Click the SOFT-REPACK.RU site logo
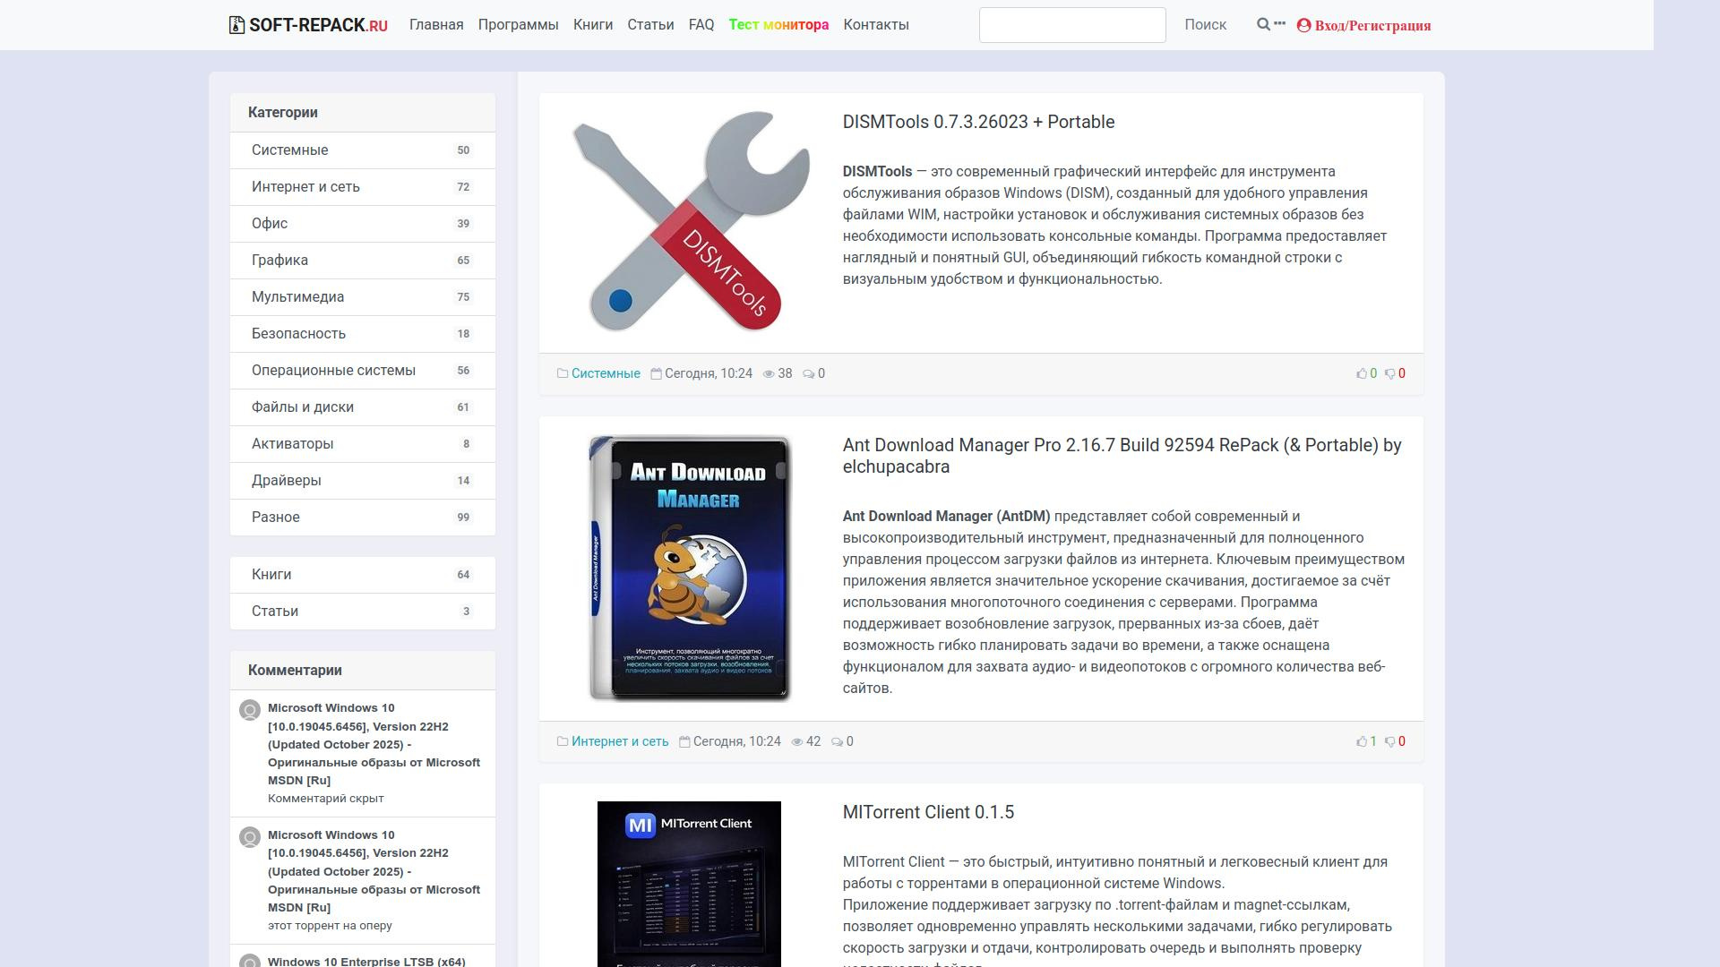Image resolution: width=1720 pixels, height=967 pixels. tap(308, 25)
